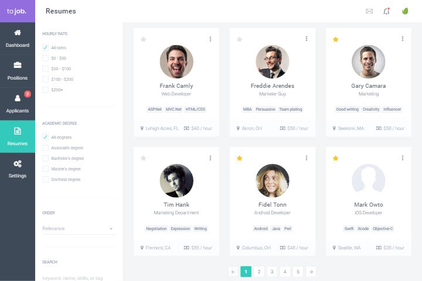Image resolution: width=422 pixels, height=281 pixels.
Task: Unstar Gary Camara's resume card
Action: pyautogui.click(x=336, y=39)
